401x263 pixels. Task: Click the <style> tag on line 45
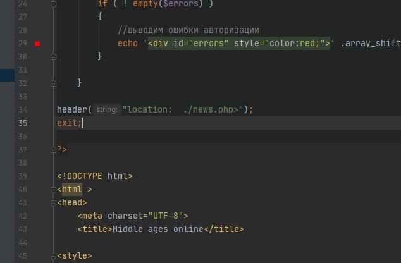click(x=75, y=256)
